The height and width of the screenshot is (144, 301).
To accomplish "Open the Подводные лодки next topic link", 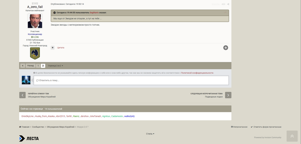I will click(x=214, y=97).
